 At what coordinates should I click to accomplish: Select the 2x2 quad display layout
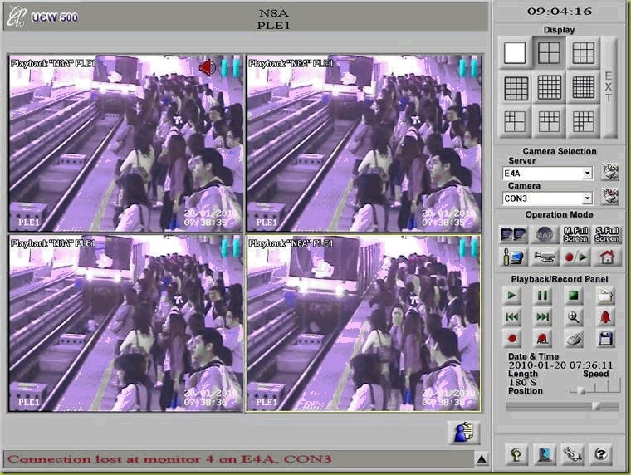(549, 53)
